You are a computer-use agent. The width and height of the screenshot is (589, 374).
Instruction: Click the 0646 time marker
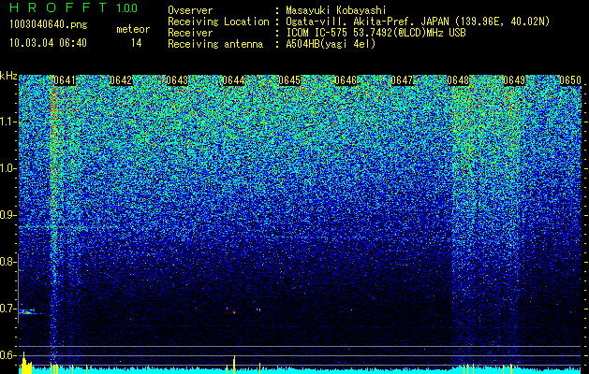(x=346, y=80)
